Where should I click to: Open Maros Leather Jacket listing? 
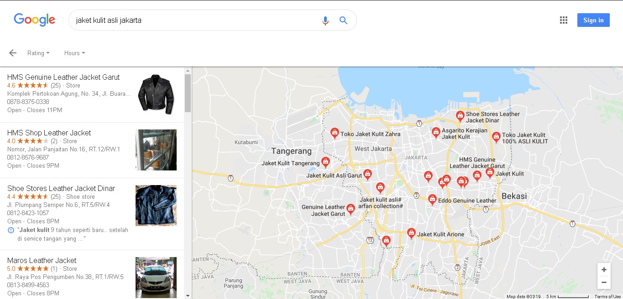(92, 274)
